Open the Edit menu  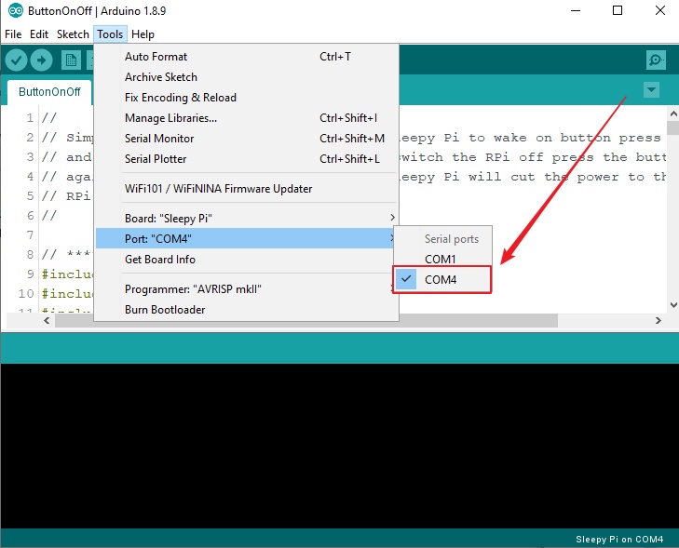click(x=39, y=34)
